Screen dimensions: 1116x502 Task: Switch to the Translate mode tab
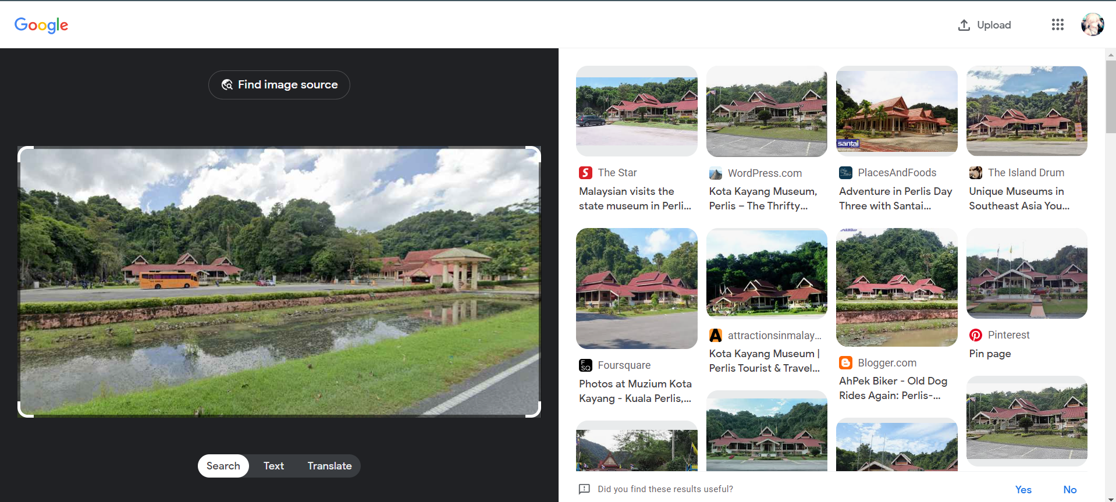[x=329, y=466]
